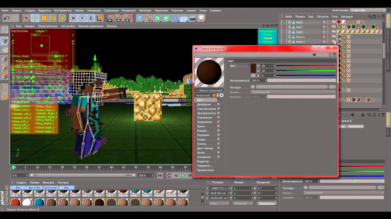Add a light object
391x219 pixels.
[x=202, y=18]
